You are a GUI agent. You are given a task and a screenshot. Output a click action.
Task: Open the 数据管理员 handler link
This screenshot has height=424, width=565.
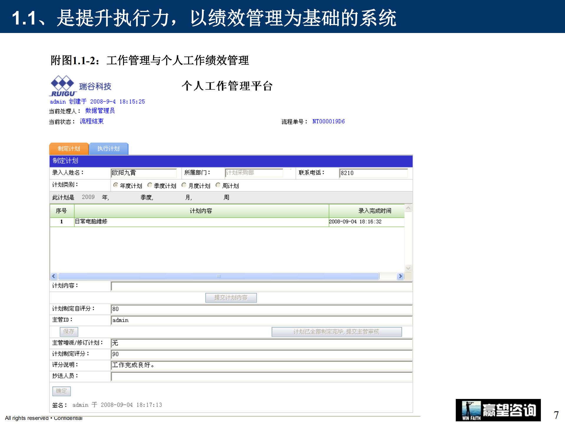coord(100,111)
